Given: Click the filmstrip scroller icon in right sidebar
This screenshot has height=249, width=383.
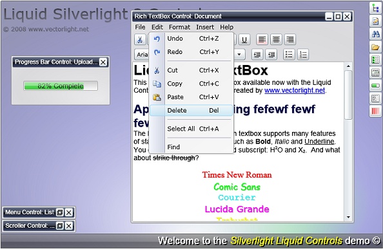Looking at the screenshot, I should tap(375, 73).
